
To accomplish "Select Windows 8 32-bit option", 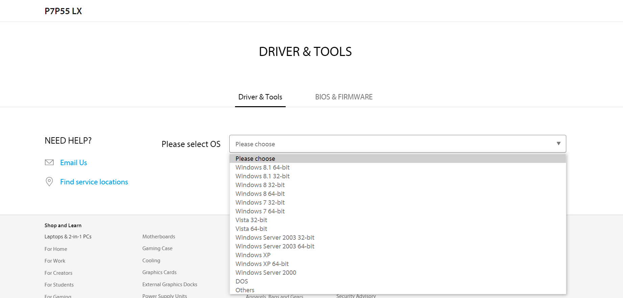I will pyautogui.click(x=398, y=185).
